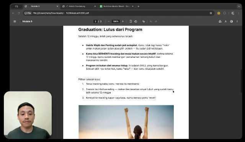Click the redo annotation icon
Viewport: 245px width, 142px height.
pyautogui.click(x=156, y=21)
